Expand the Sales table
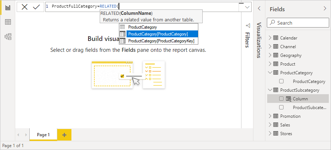 coord(270,125)
